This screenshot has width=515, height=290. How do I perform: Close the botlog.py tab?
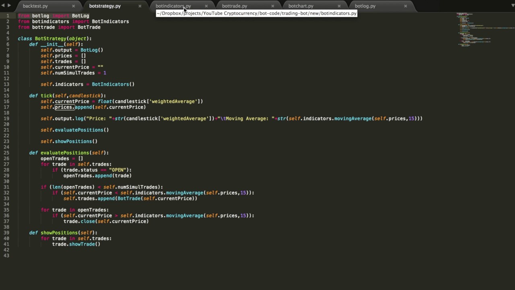pyautogui.click(x=405, y=6)
